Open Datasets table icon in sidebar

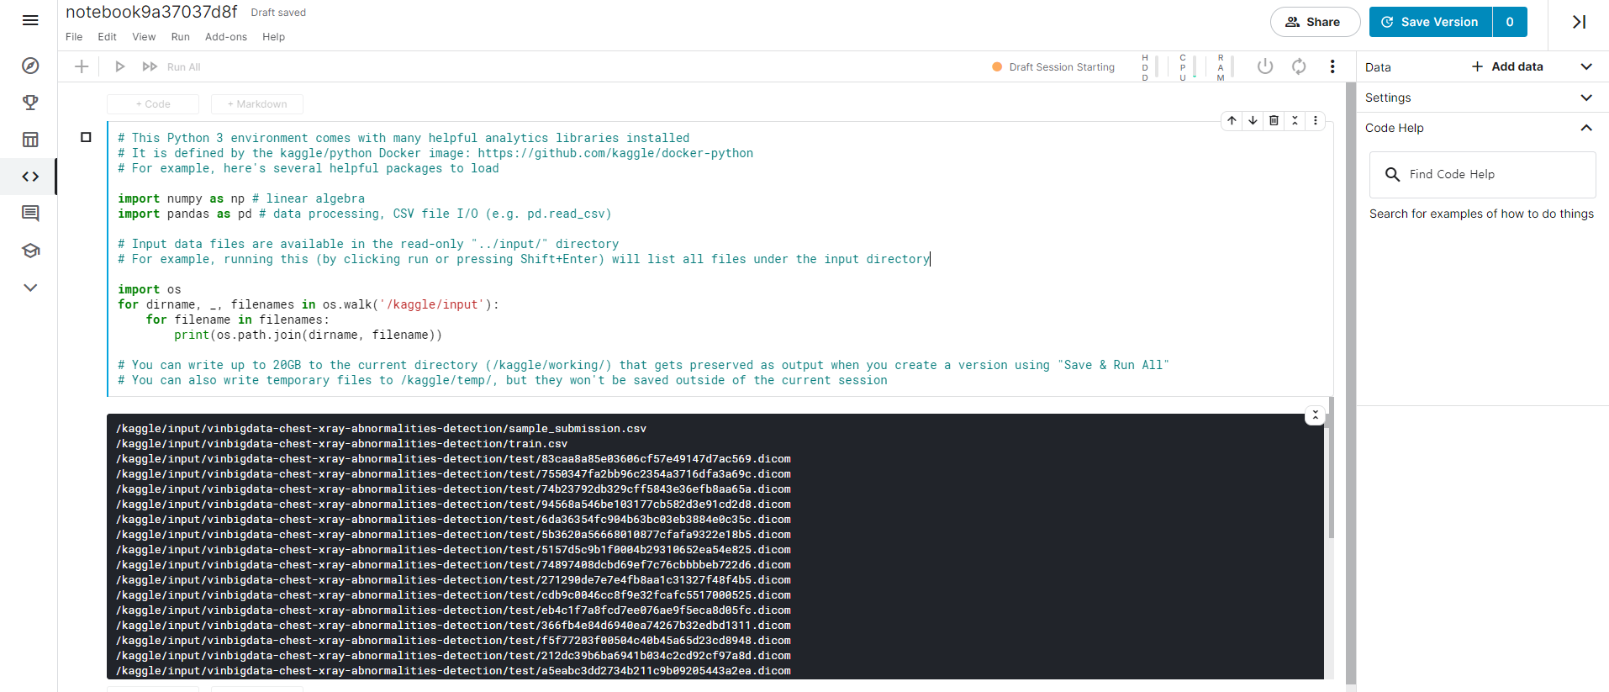pos(30,140)
